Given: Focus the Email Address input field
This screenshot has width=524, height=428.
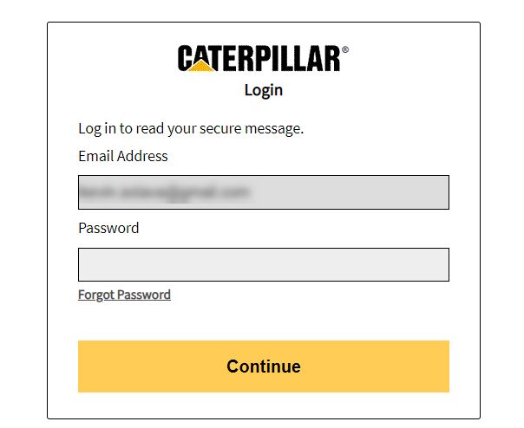Looking at the screenshot, I should tap(264, 192).
